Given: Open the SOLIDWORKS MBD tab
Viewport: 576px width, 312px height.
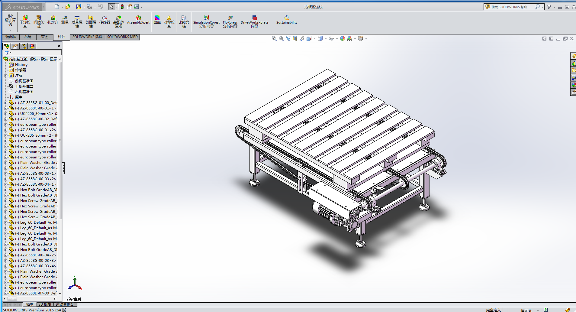Looking at the screenshot, I should [x=122, y=37].
